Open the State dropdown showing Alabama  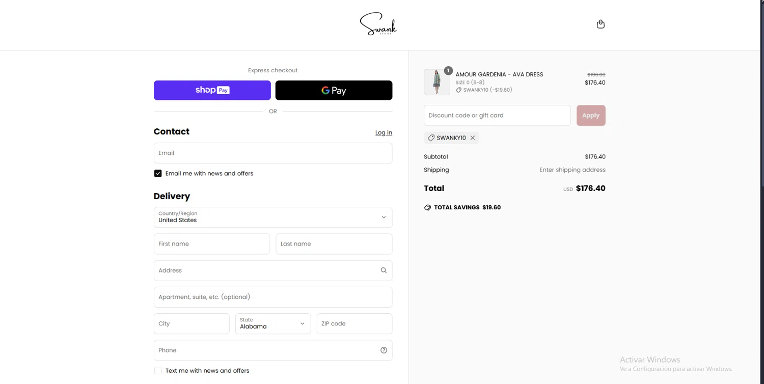point(273,324)
